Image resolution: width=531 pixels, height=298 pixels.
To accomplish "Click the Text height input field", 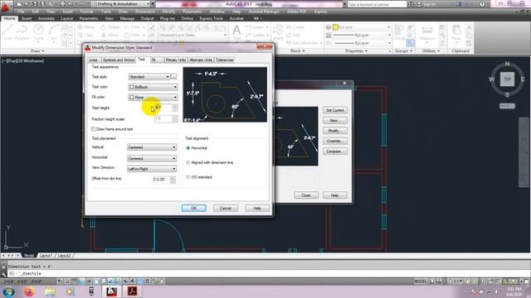I will [163, 108].
